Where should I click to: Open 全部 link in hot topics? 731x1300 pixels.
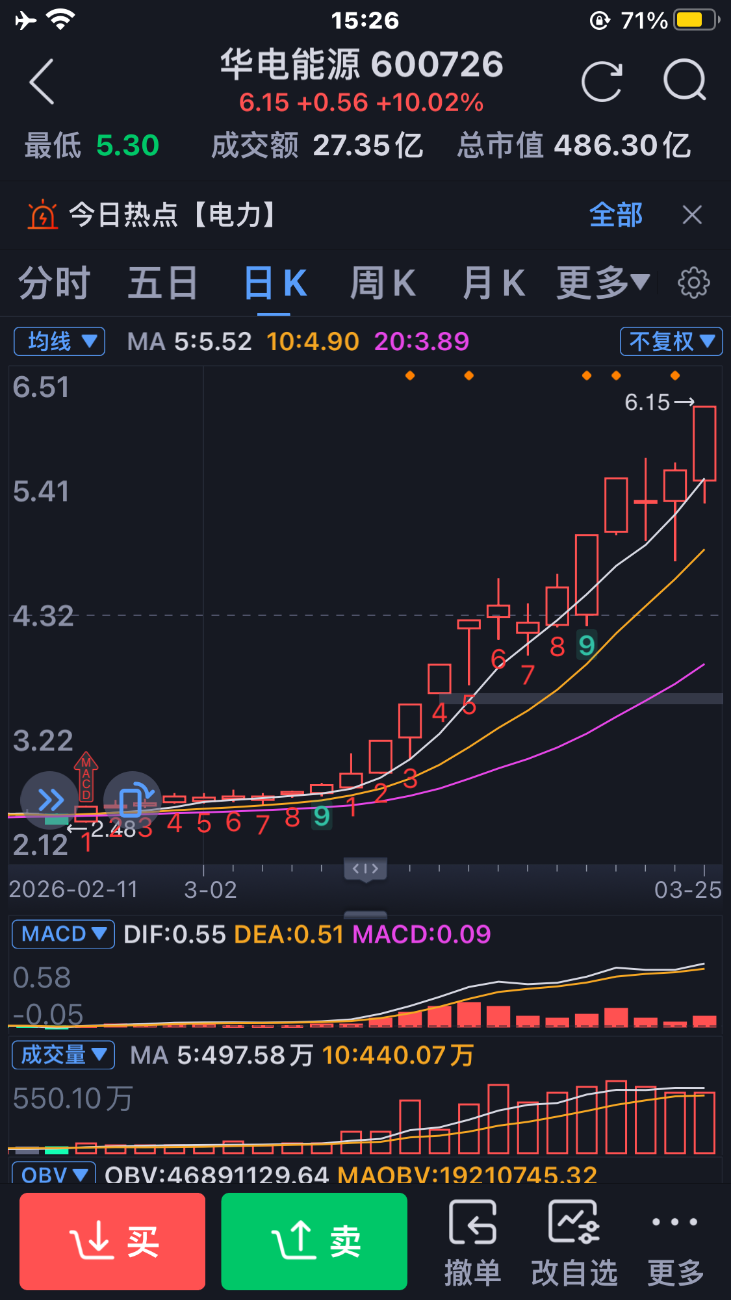615,215
